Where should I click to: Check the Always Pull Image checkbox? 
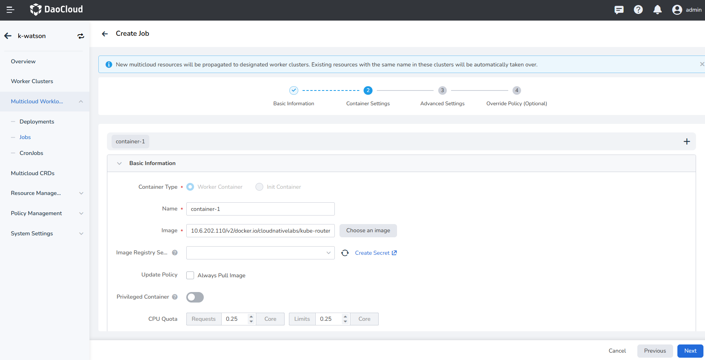[x=190, y=275]
